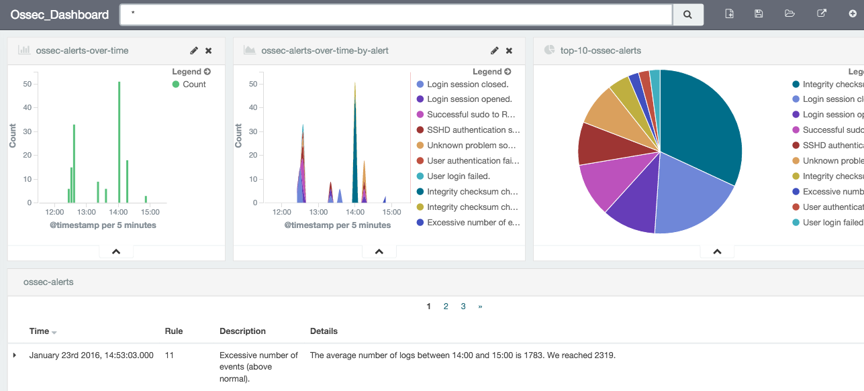Click 'Excessive number of events' description cell
This screenshot has height=391, width=864.
coord(259,367)
